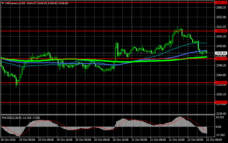Screen dimensions: 228x143
Task: Click the 2491.20 price scale value
Action: click(221, 36)
